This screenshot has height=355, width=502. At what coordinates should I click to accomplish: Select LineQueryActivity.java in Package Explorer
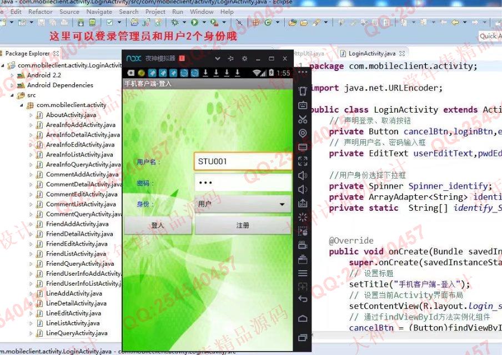point(77,333)
